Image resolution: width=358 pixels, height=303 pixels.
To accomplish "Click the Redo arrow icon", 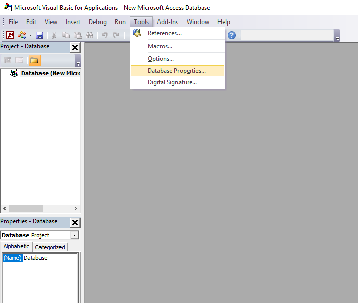I will pyautogui.click(x=116, y=35).
